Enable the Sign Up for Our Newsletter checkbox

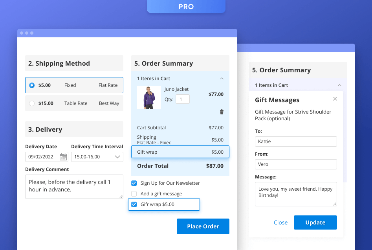(x=134, y=183)
